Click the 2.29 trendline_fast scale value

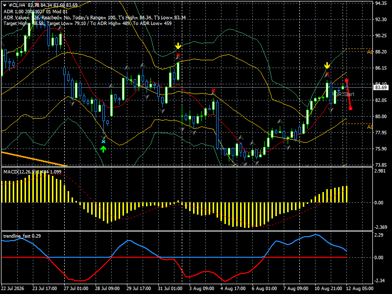[x=379, y=235]
